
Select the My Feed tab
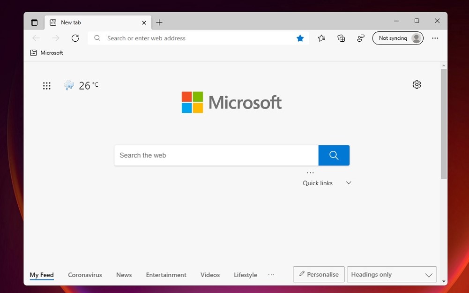click(x=42, y=275)
